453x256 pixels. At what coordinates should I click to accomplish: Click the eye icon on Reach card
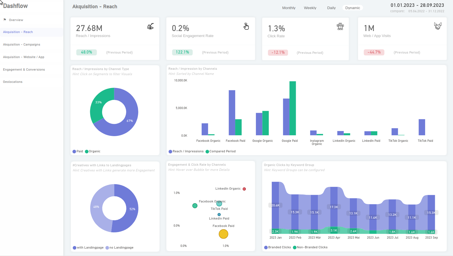point(150,26)
